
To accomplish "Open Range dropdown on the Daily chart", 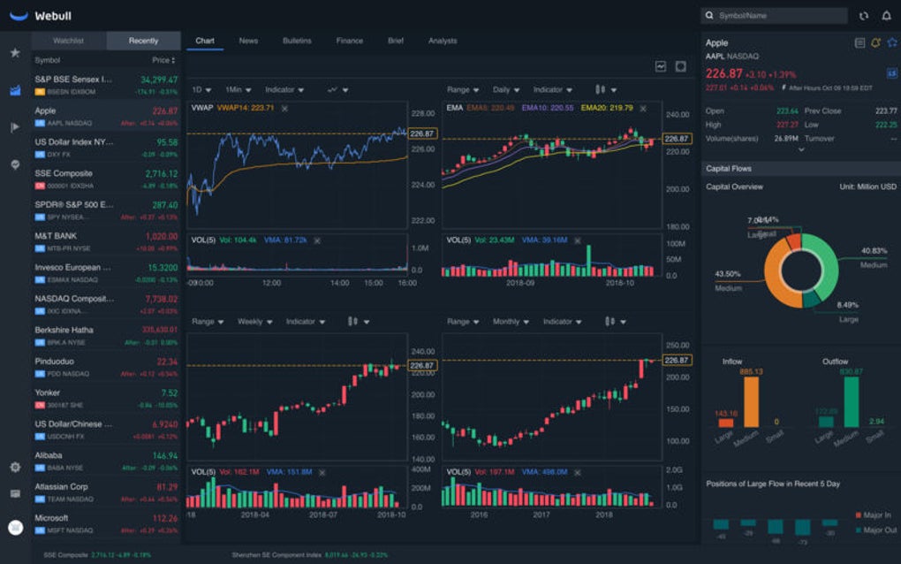I will 463,89.
